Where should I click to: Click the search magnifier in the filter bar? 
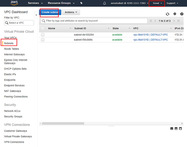pyautogui.click(x=44, y=21)
